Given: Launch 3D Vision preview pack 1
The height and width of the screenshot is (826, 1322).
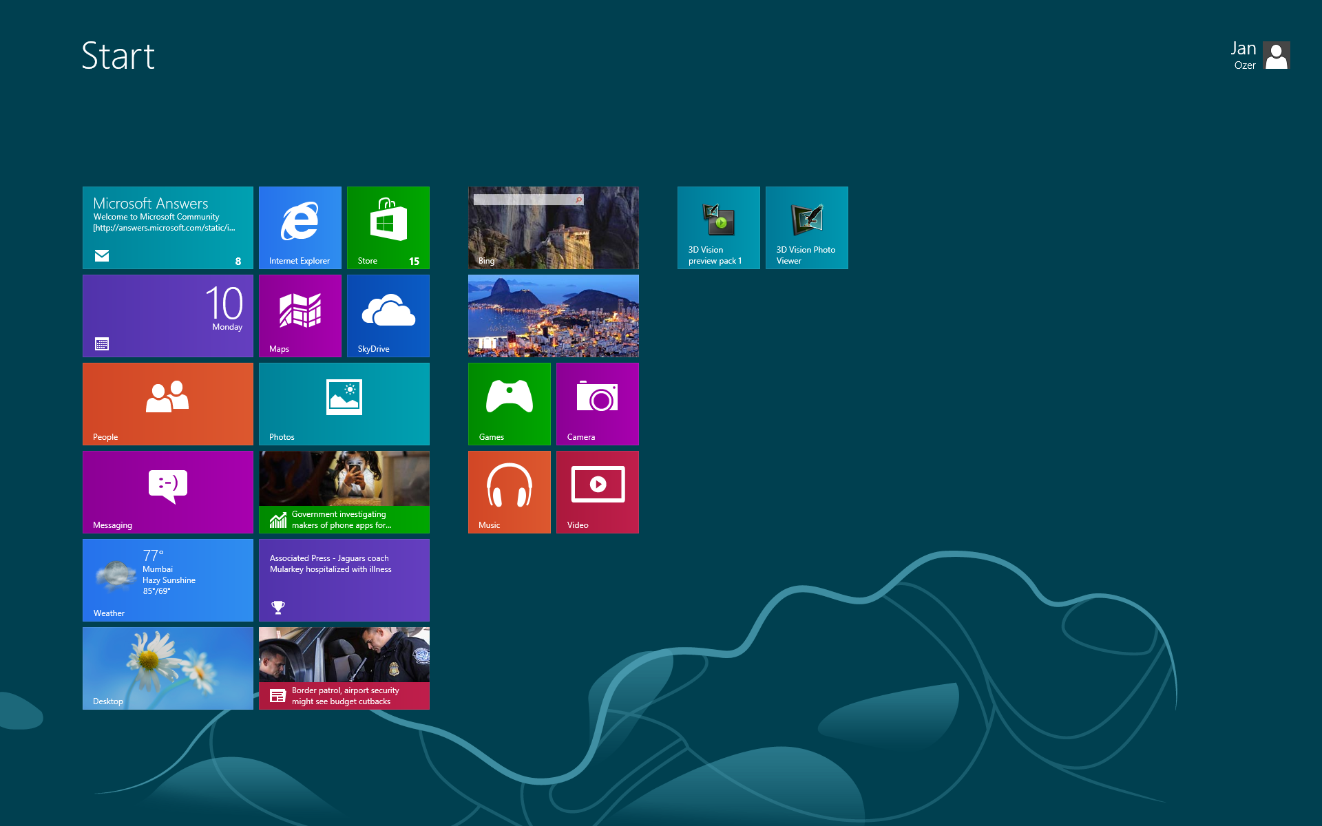Looking at the screenshot, I should tap(718, 227).
